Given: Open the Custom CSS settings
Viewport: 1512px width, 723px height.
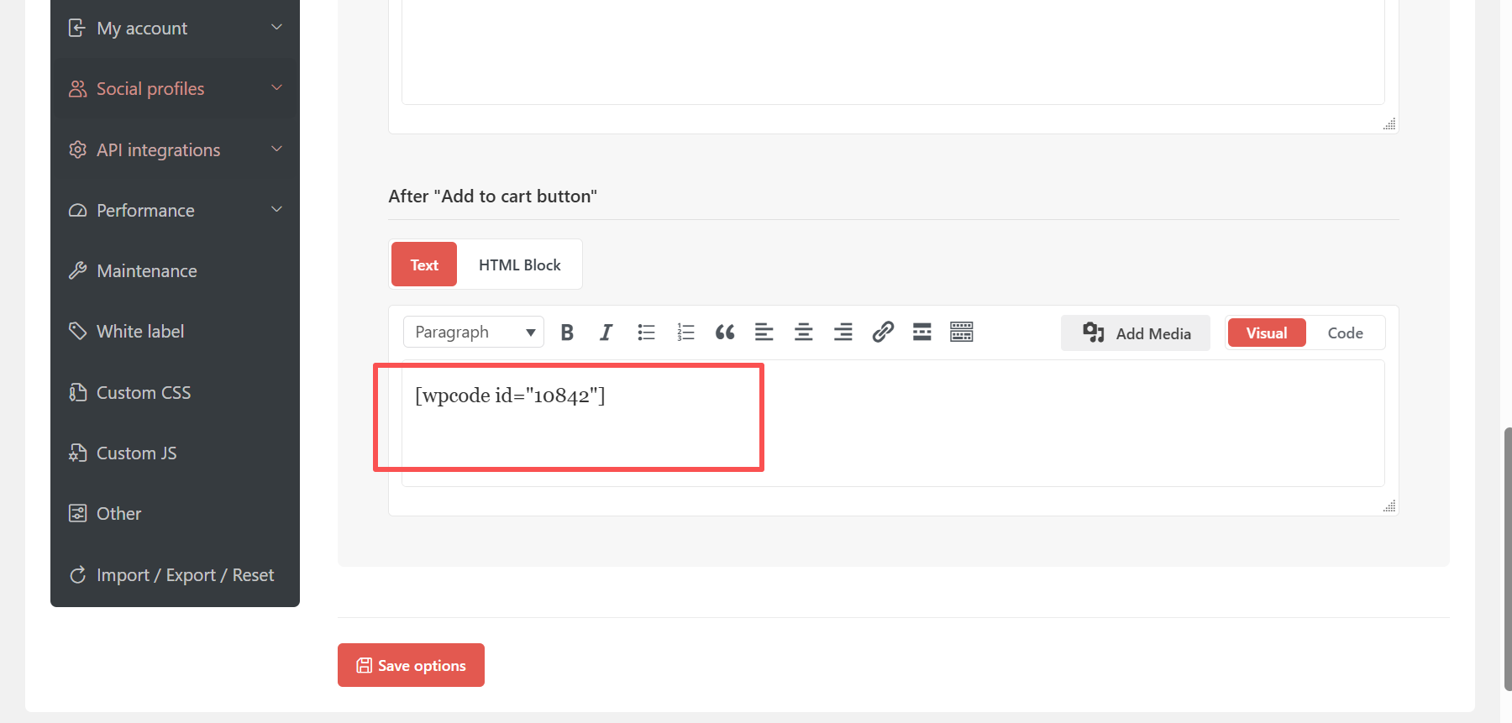Looking at the screenshot, I should 144,393.
